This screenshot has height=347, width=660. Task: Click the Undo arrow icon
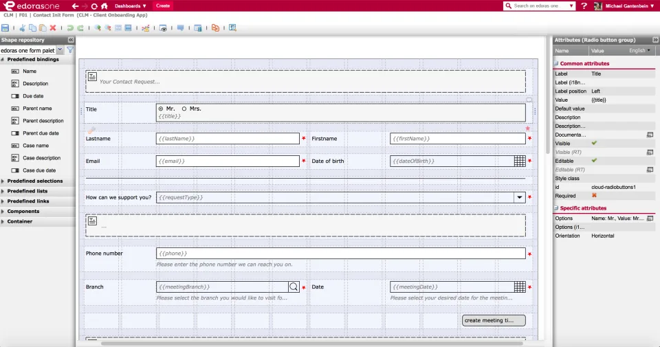(x=70, y=27)
